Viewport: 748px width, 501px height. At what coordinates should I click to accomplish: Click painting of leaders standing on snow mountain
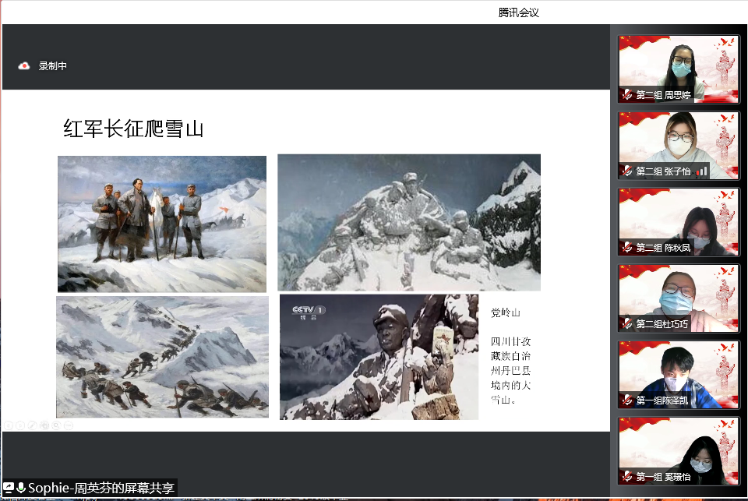(162, 224)
